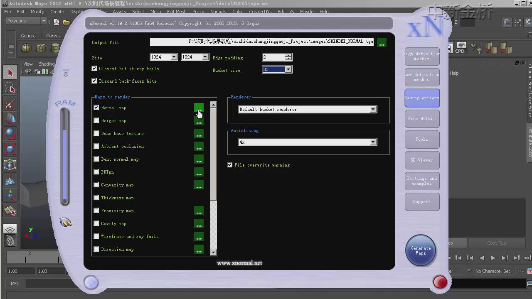Toggle Closest hit if ray fails
Viewport: 532px width, 299px height.
tap(94, 69)
